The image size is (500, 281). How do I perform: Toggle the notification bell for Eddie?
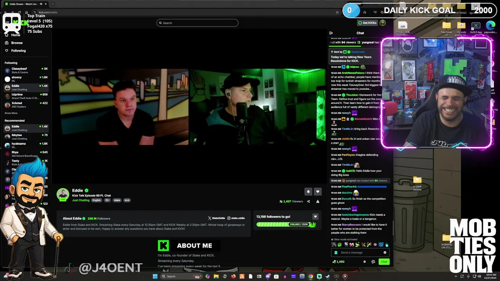tap(308, 192)
